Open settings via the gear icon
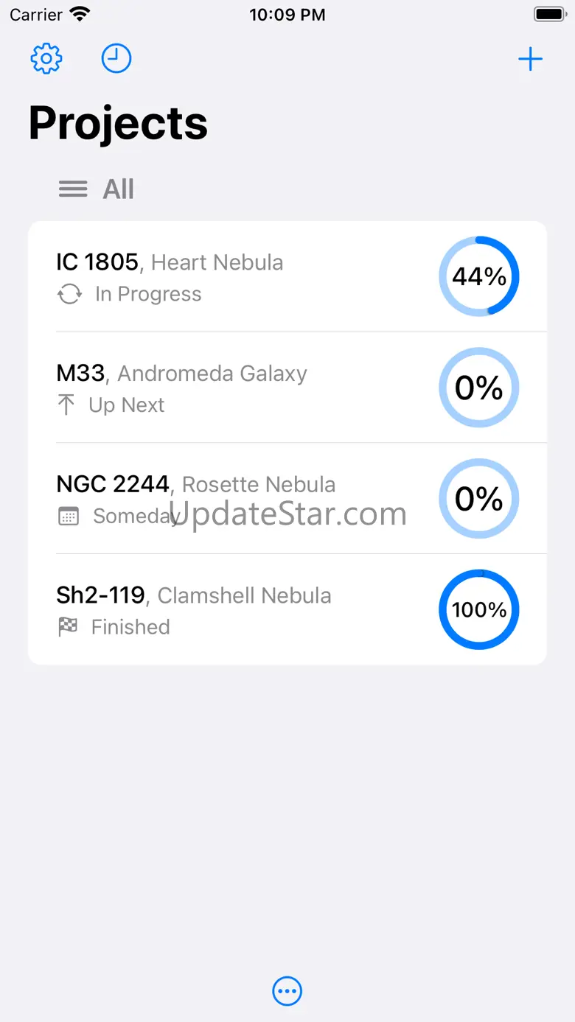 click(46, 59)
